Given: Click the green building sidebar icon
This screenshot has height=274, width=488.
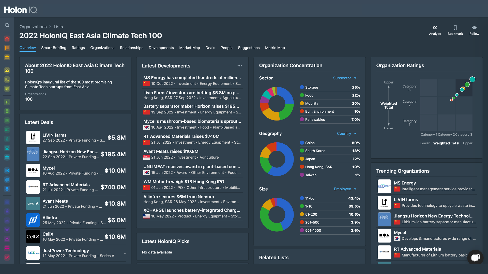Looking at the screenshot, I should click(x=7, y=111).
